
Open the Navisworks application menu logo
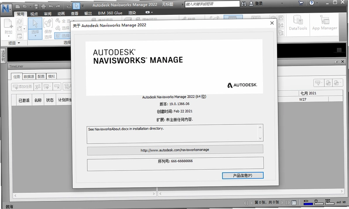coord(6,9)
